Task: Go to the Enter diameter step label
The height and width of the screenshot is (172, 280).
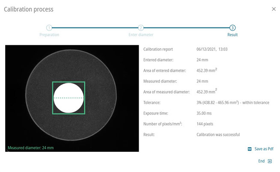Action: (x=140, y=35)
